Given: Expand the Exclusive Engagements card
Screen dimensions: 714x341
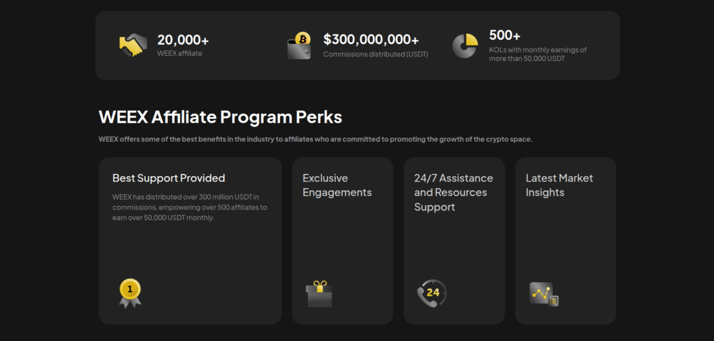Looking at the screenshot, I should [x=342, y=241].
